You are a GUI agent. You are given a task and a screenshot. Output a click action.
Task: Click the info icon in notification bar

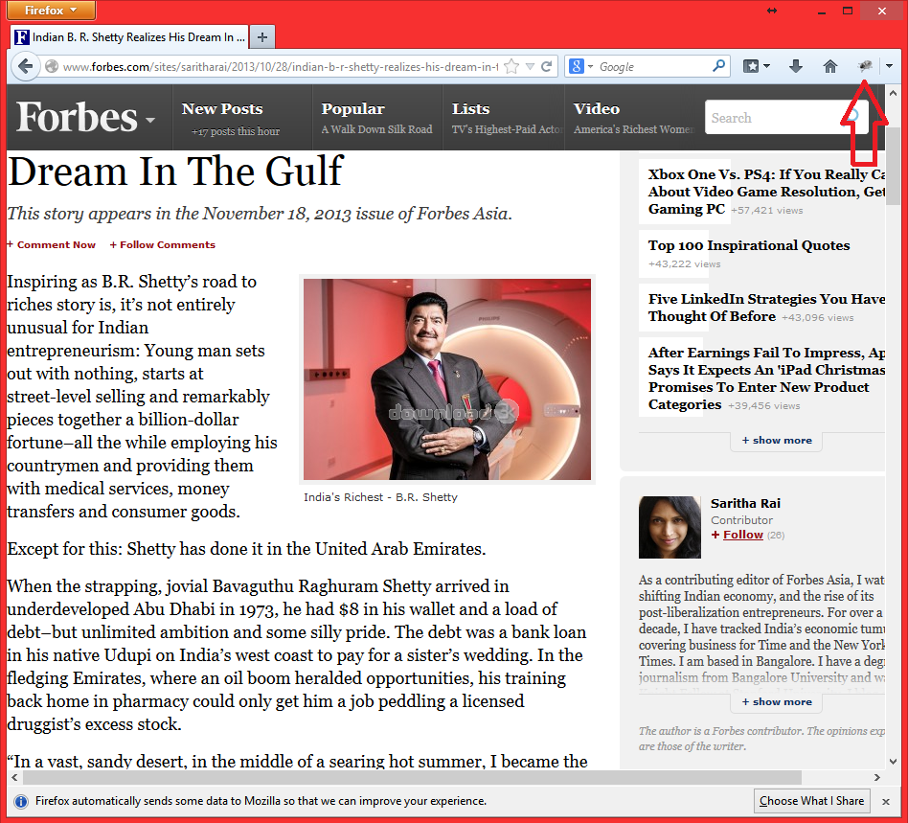[21, 802]
